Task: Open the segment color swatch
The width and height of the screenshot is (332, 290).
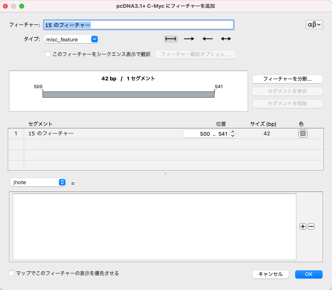Action: coord(303,133)
